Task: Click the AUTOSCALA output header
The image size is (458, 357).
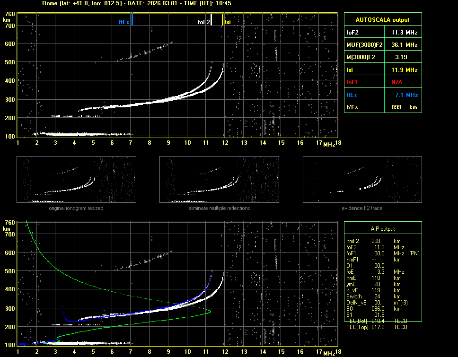Action: click(382, 20)
